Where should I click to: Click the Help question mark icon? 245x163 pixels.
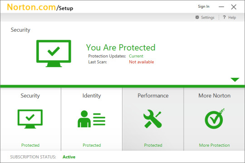click(x=224, y=17)
